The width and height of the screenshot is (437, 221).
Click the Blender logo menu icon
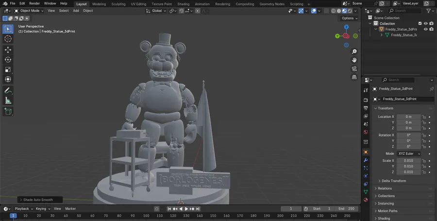[x=5, y=3]
